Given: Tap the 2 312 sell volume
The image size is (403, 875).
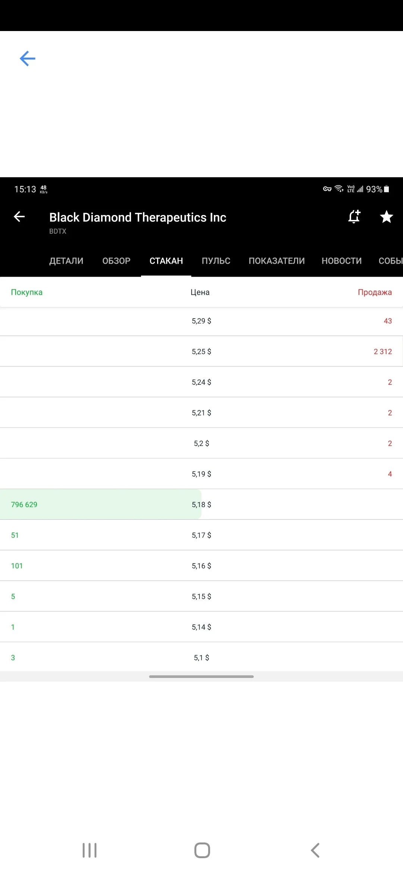Looking at the screenshot, I should pos(383,351).
